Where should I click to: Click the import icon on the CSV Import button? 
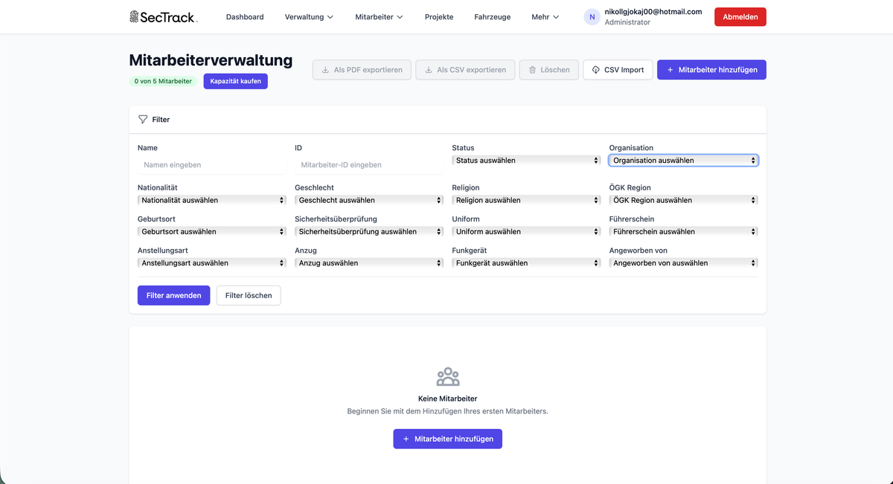click(x=595, y=69)
